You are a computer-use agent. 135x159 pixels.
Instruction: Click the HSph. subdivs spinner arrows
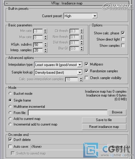45,45
